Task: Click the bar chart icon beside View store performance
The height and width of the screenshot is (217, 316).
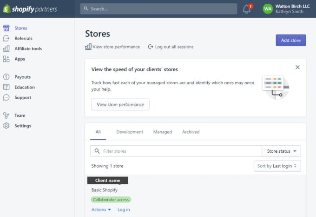Action: (x=88, y=47)
